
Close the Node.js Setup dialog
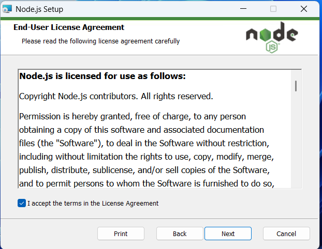(303, 9)
